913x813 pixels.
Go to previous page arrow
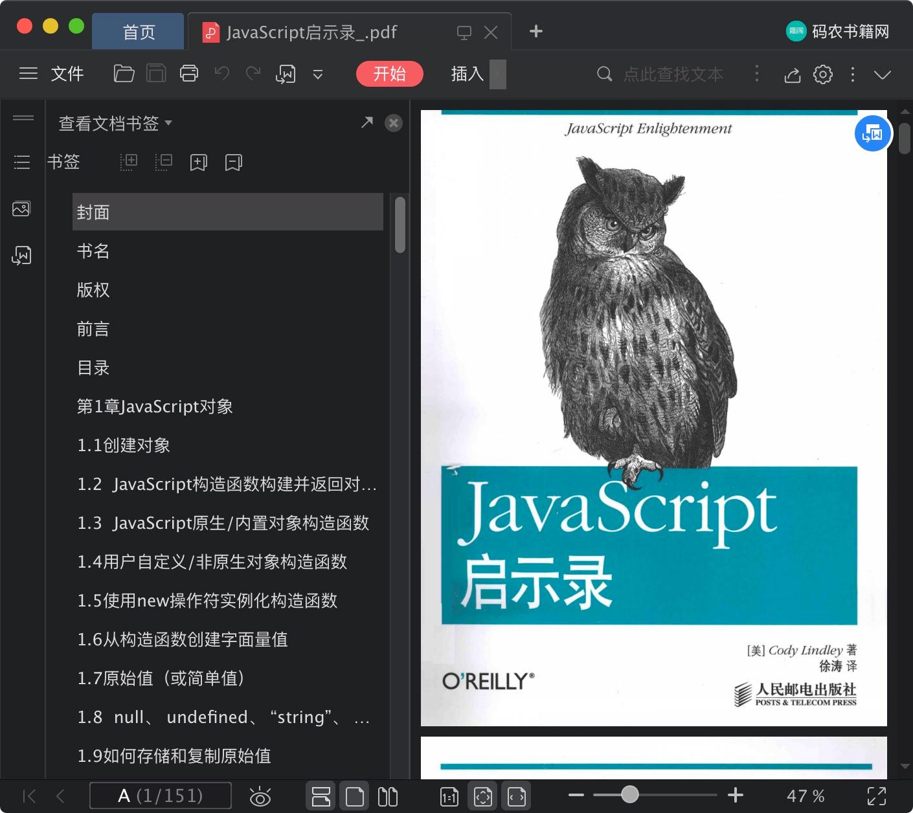60,796
